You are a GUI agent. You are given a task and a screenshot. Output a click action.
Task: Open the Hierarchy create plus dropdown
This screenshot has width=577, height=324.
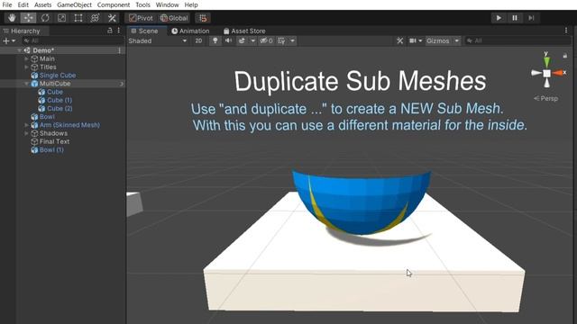9,40
